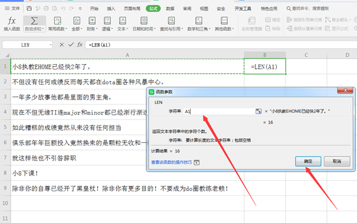Open the Text functions icon

[x=123, y=21]
